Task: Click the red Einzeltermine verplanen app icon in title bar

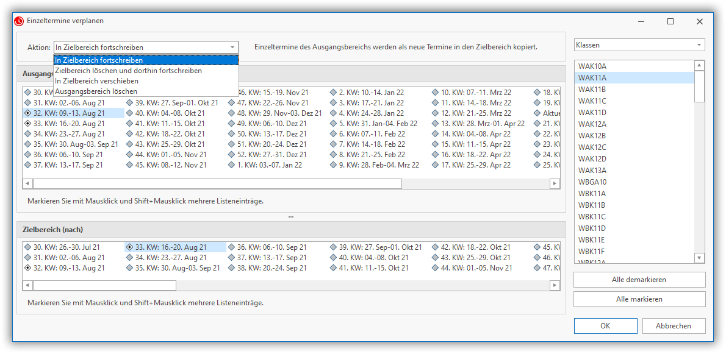Action: click(19, 21)
